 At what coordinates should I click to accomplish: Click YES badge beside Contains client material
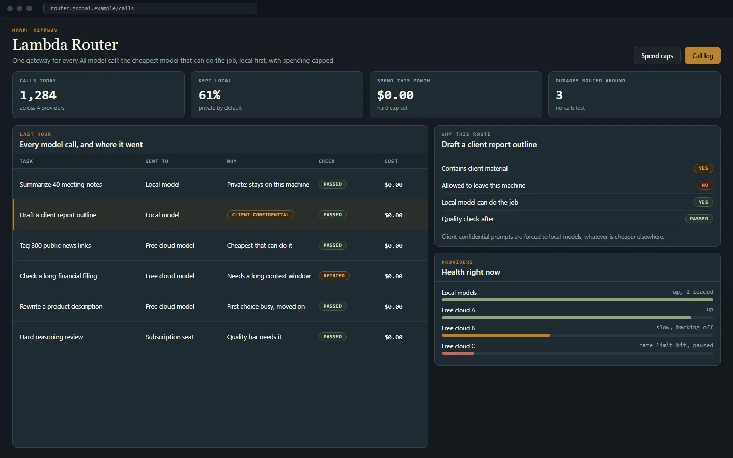click(703, 168)
